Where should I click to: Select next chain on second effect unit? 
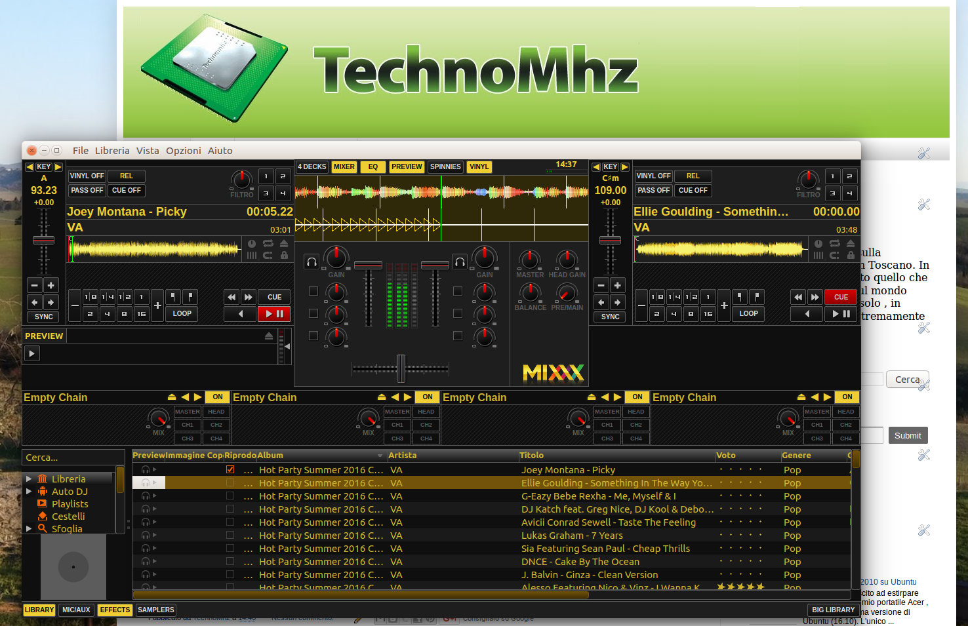pos(407,397)
